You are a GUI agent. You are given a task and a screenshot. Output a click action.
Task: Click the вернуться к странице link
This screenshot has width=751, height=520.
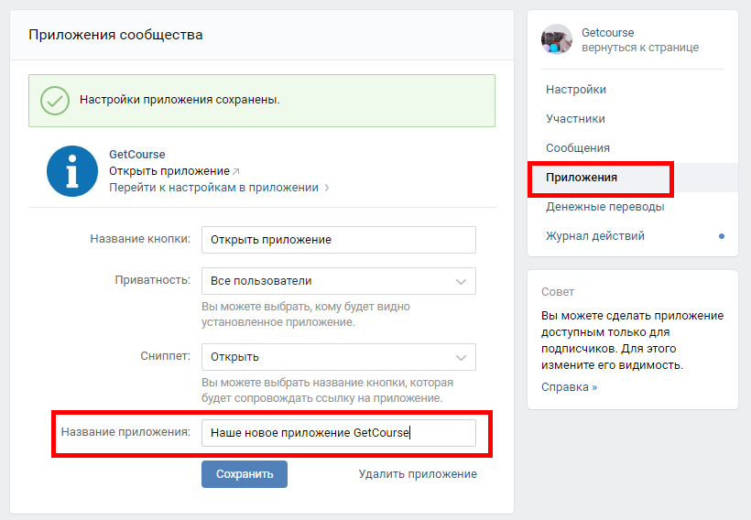click(640, 48)
